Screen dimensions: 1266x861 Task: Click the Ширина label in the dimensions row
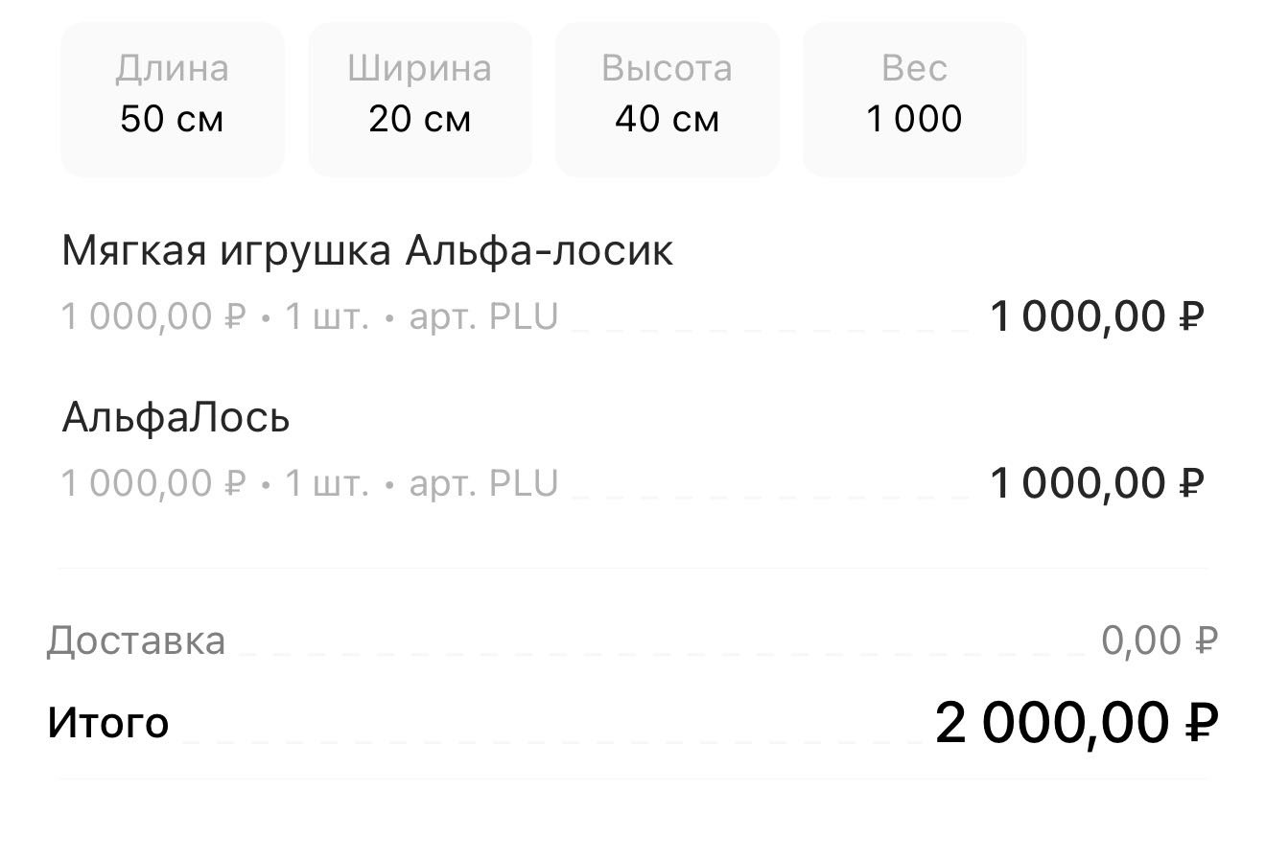point(419,69)
